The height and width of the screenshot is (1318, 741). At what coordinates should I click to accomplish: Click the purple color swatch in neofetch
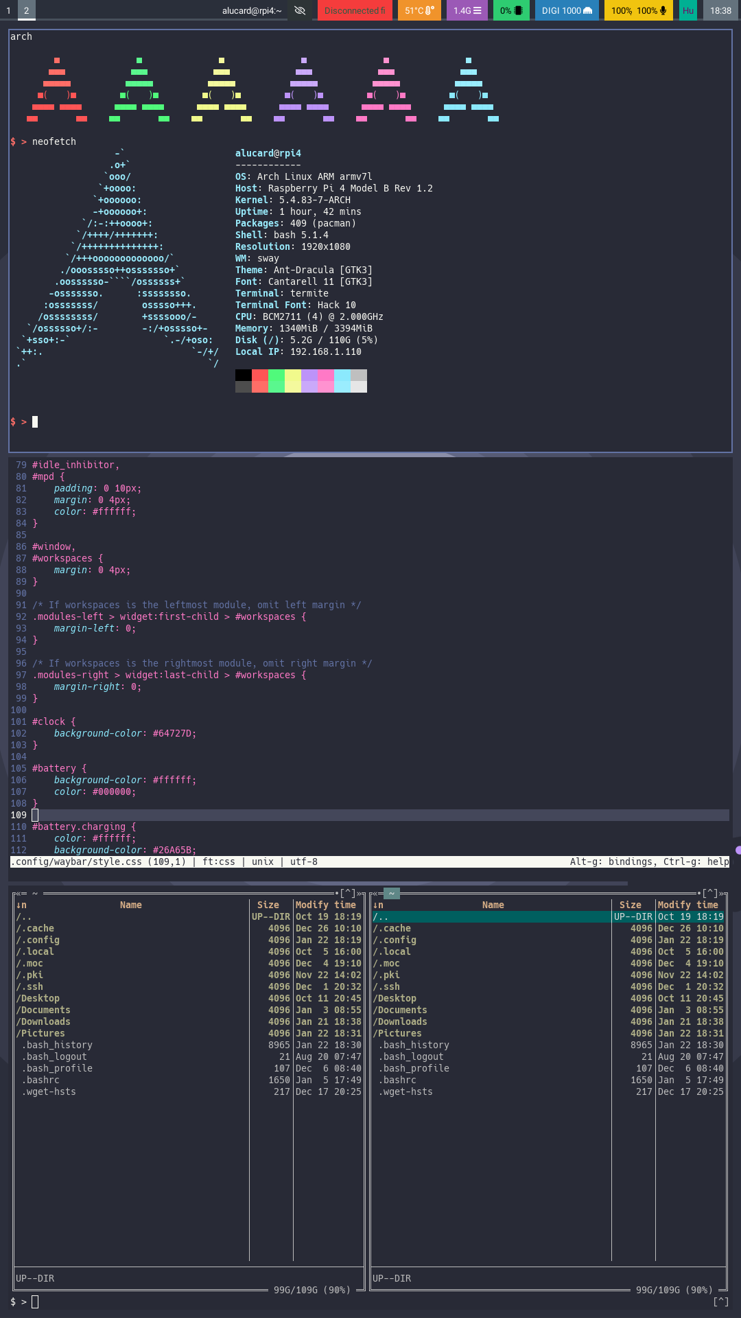tap(309, 381)
